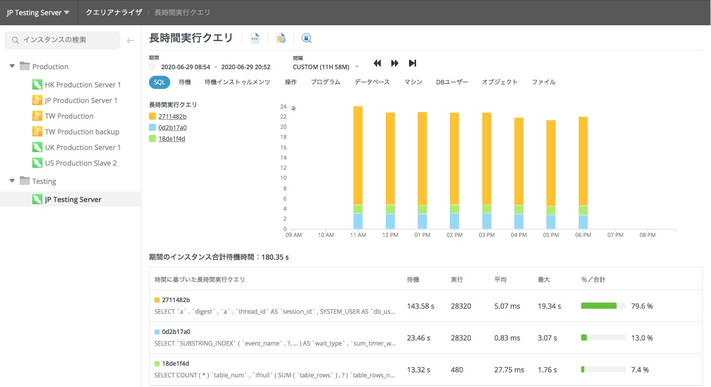
Task: Click the copy report icon
Action: 281,38
